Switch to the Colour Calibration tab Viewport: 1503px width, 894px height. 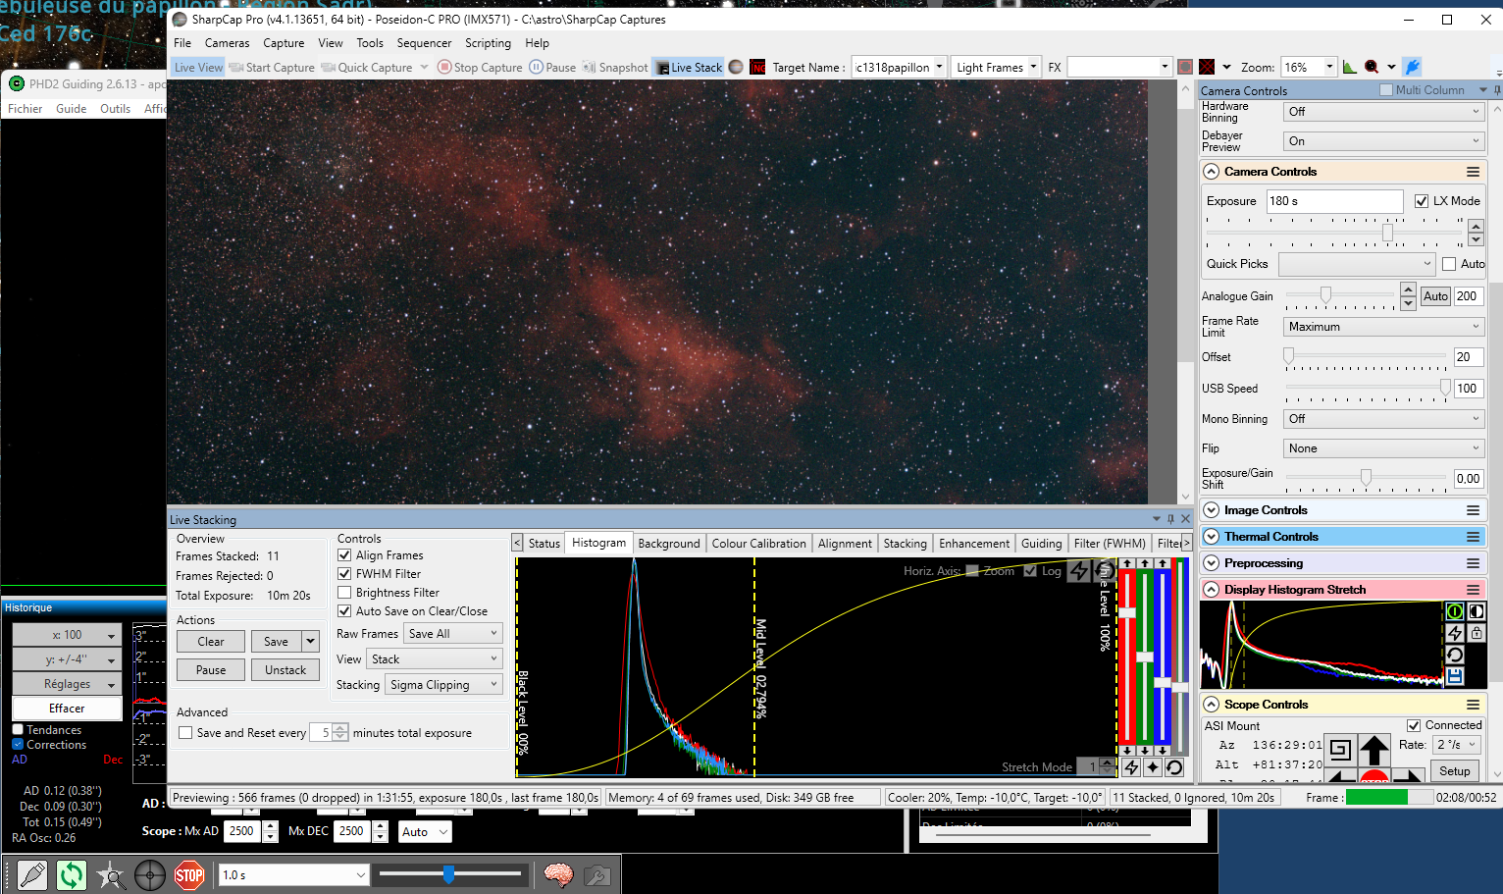(x=758, y=544)
